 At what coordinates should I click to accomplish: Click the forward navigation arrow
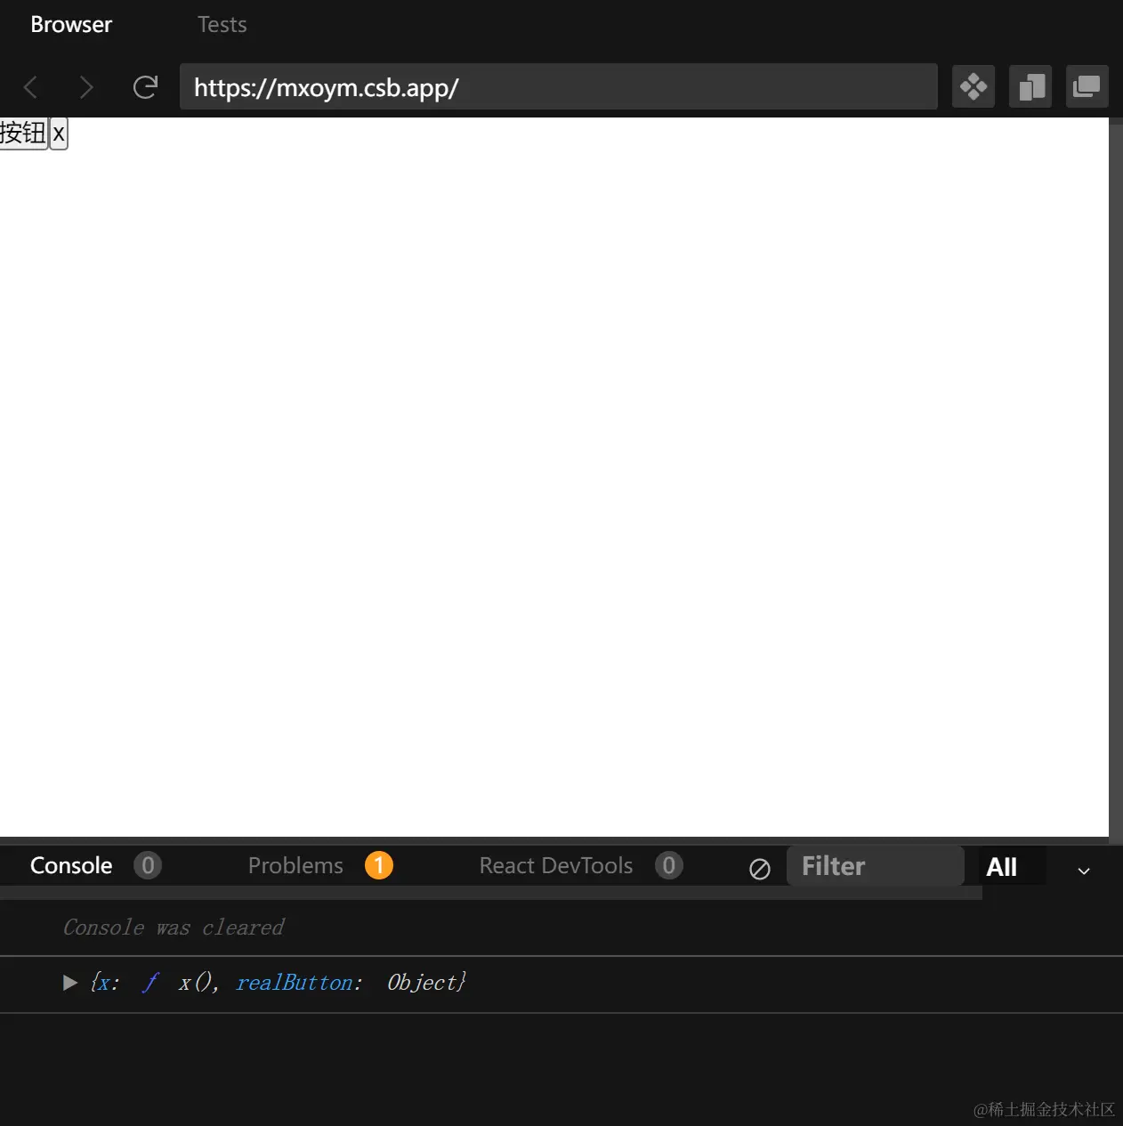[86, 86]
